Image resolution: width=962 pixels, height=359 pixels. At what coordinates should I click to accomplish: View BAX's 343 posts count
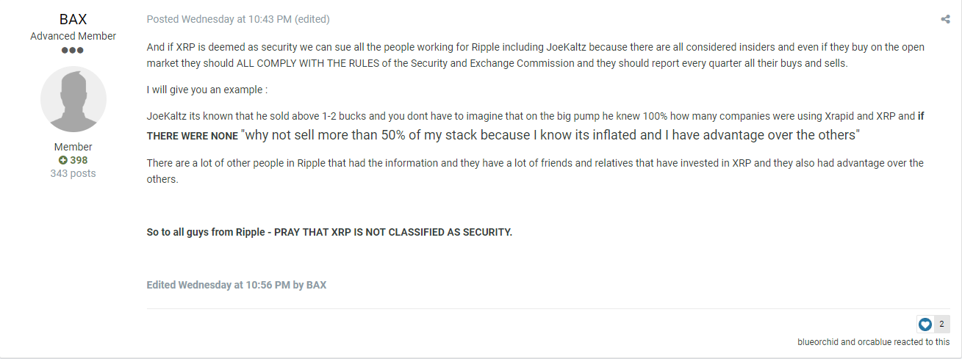73,173
